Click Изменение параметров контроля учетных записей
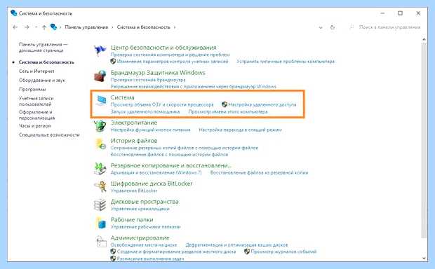This screenshot has width=435, height=269. [x=173, y=62]
